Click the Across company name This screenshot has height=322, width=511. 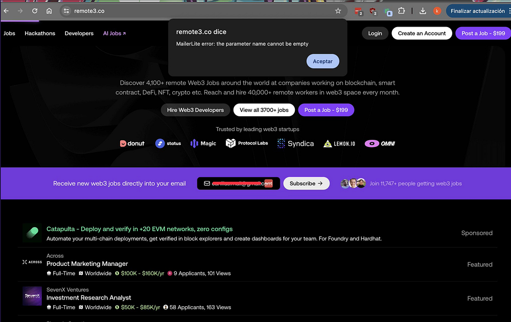pyautogui.click(x=55, y=256)
